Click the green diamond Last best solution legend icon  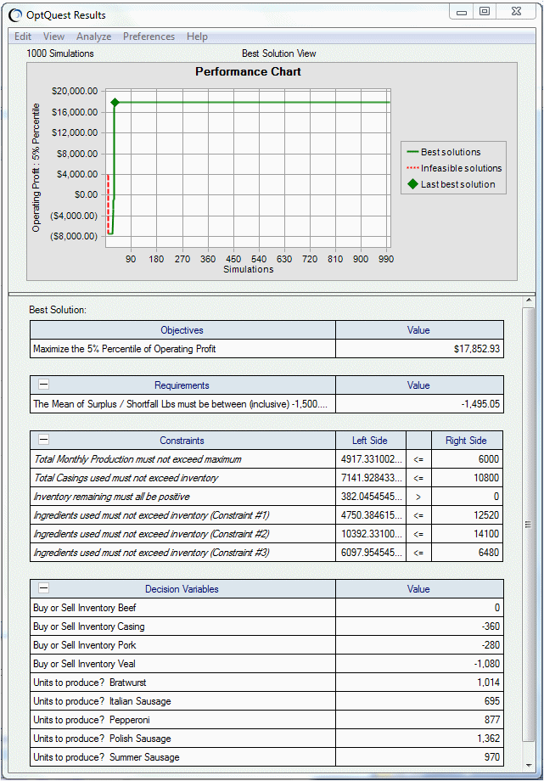[413, 184]
